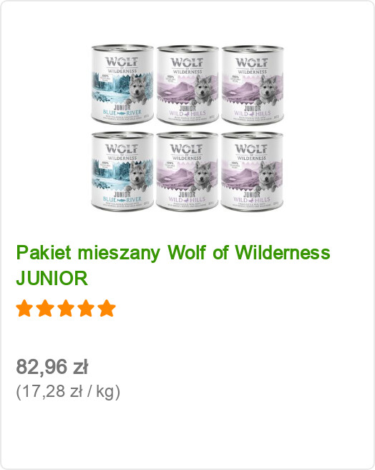Screen dimensions: 375x470
Task: Open the top-left Blue River can image
Action: click(x=122, y=85)
